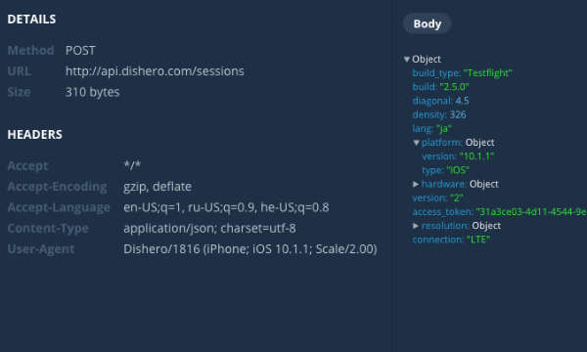Viewport: 587px width, 352px height.
Task: Collapse the platform Object node
Action: (x=416, y=143)
